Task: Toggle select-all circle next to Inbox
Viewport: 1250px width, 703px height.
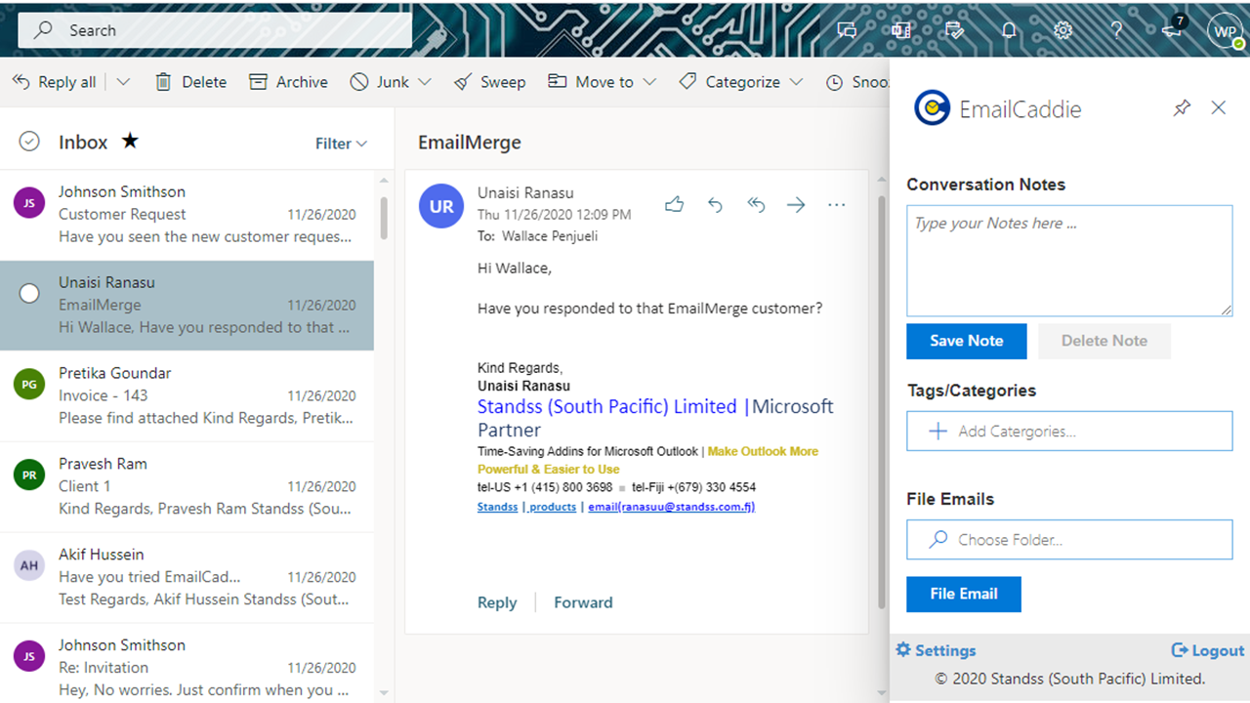Action: click(29, 142)
